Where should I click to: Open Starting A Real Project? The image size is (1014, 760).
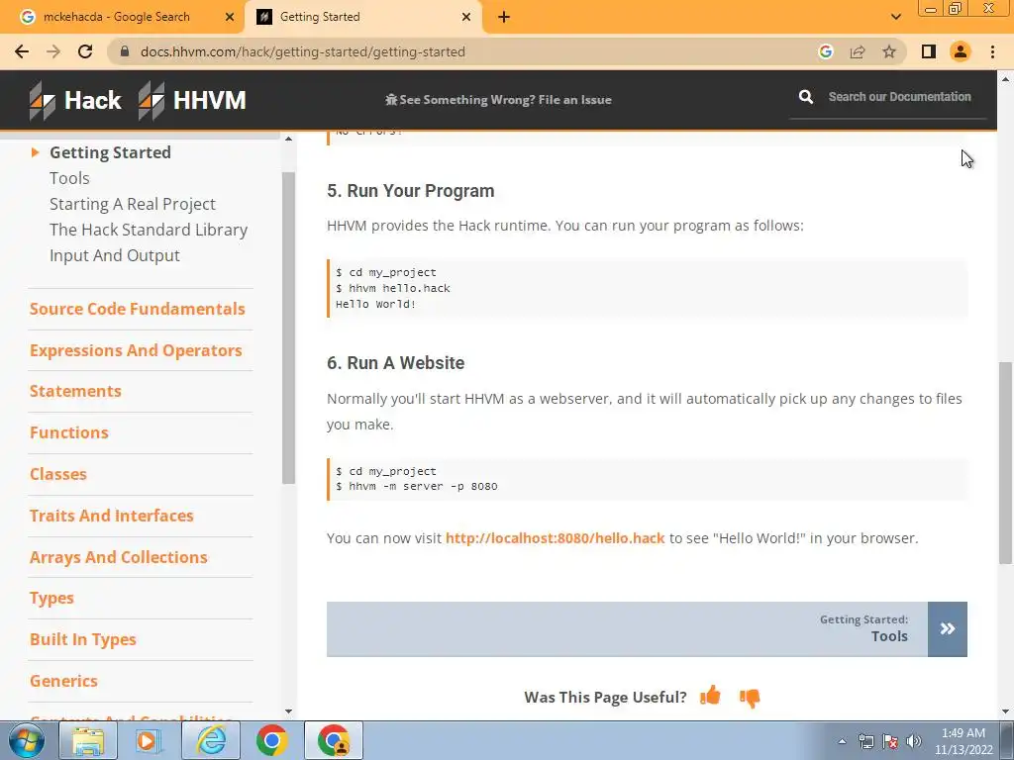click(x=133, y=204)
